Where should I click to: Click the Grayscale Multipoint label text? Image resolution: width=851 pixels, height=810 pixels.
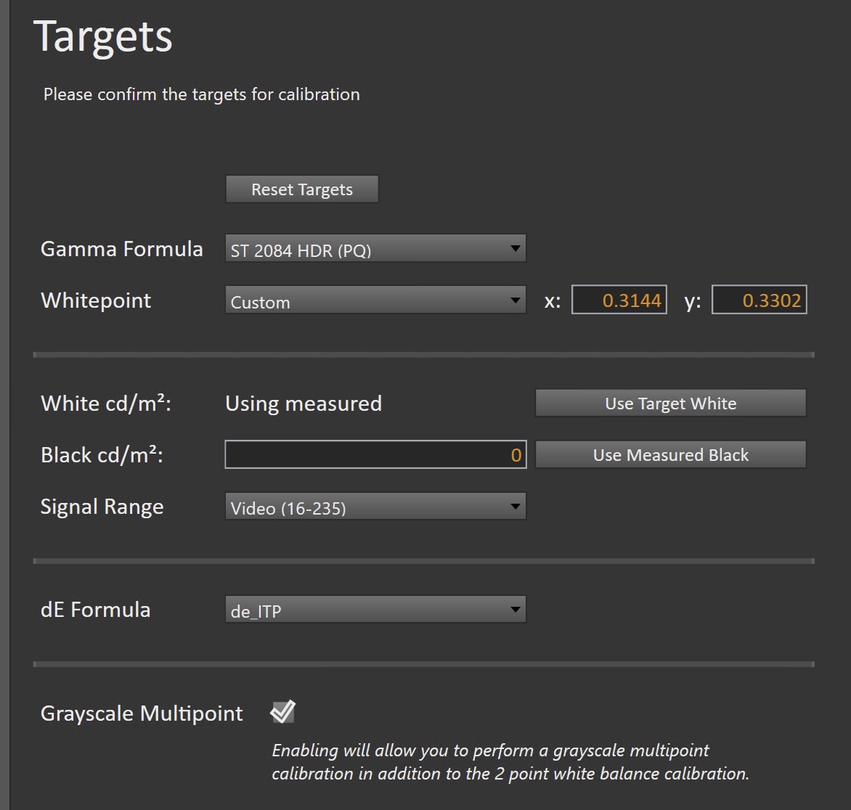(142, 713)
